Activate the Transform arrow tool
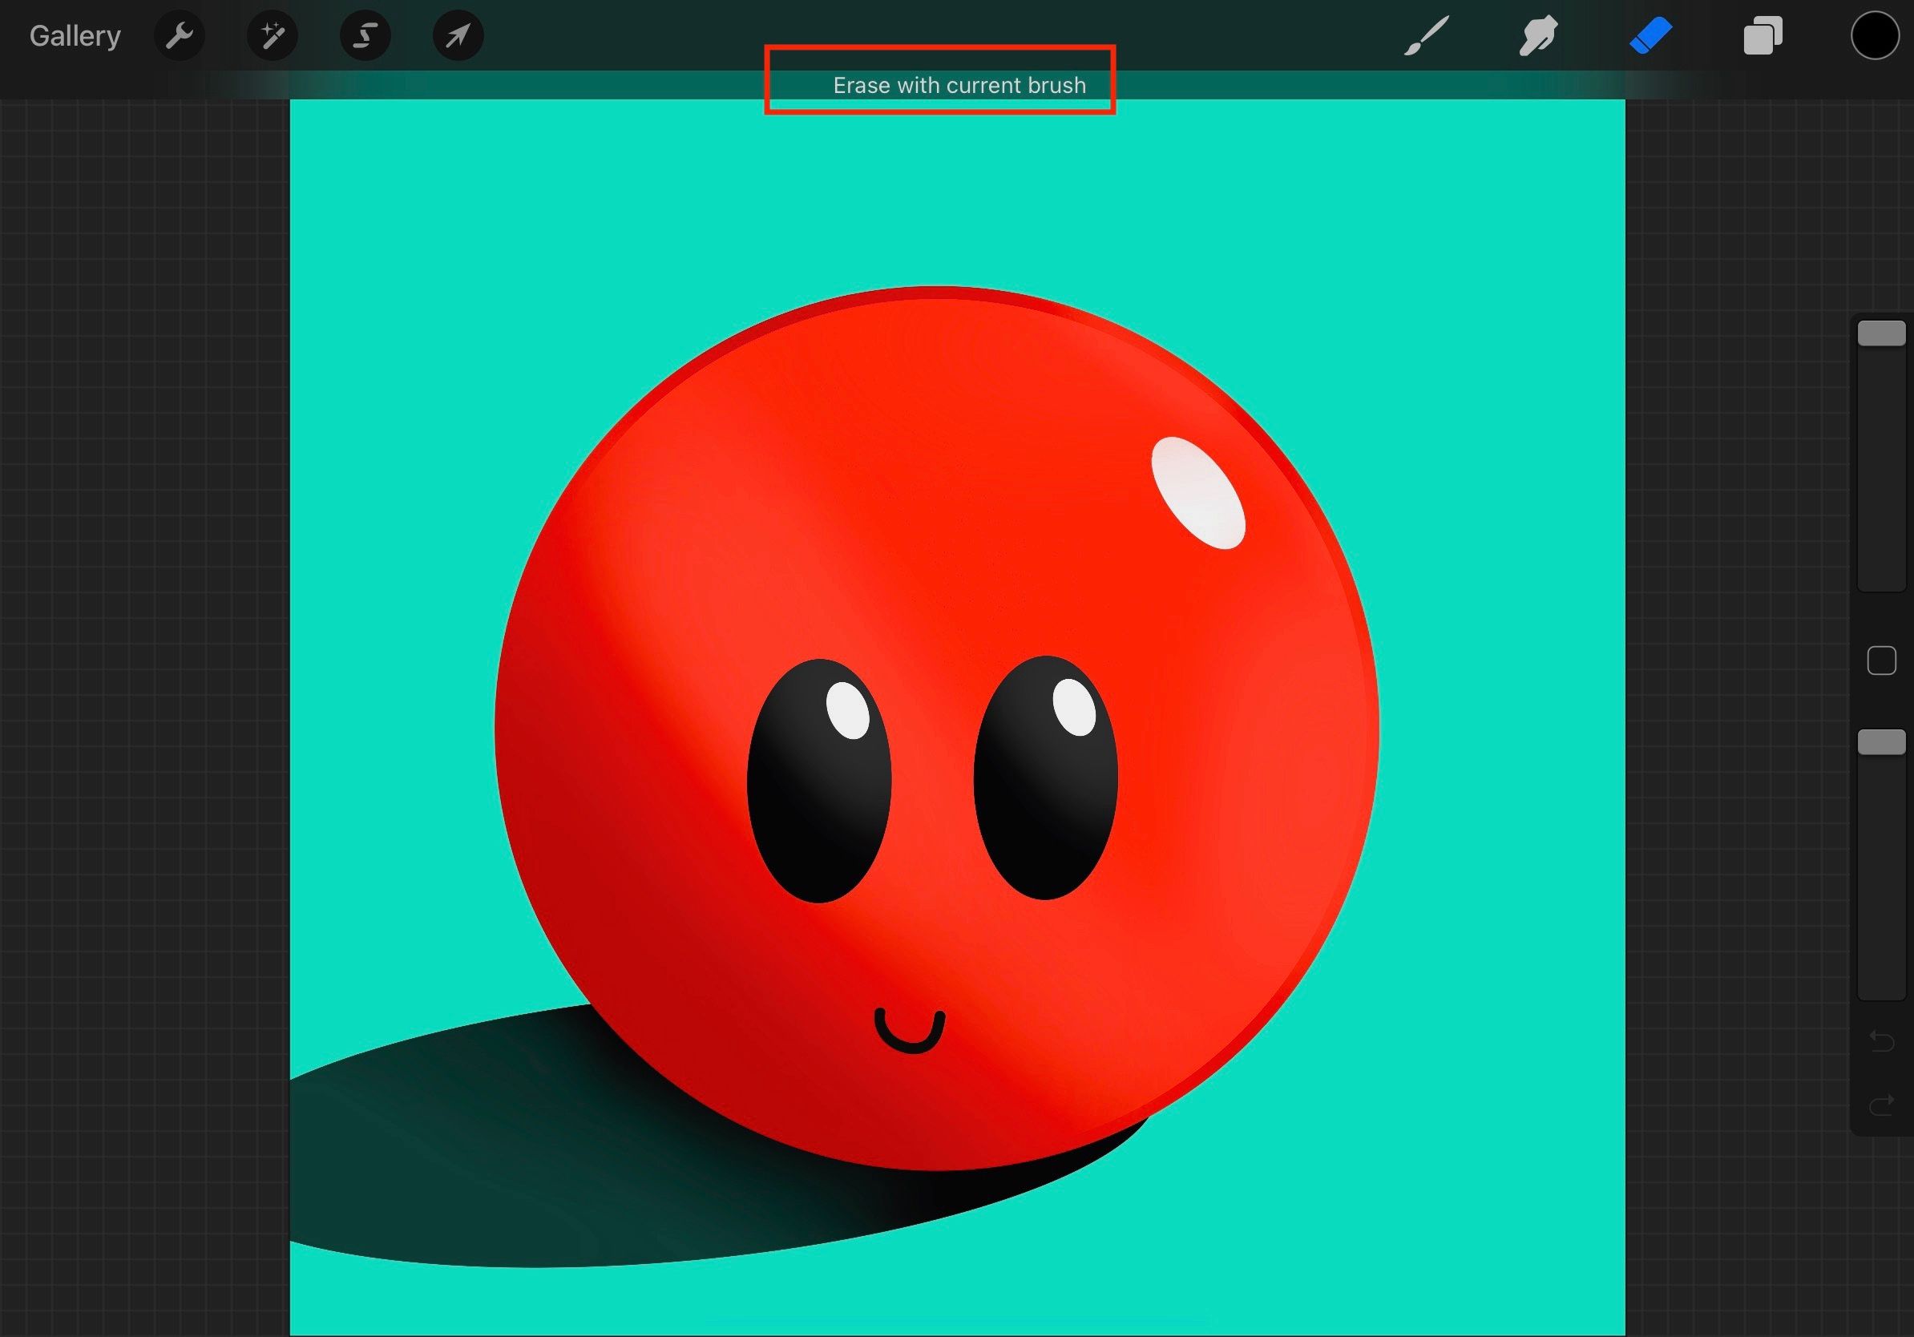 pos(458,36)
